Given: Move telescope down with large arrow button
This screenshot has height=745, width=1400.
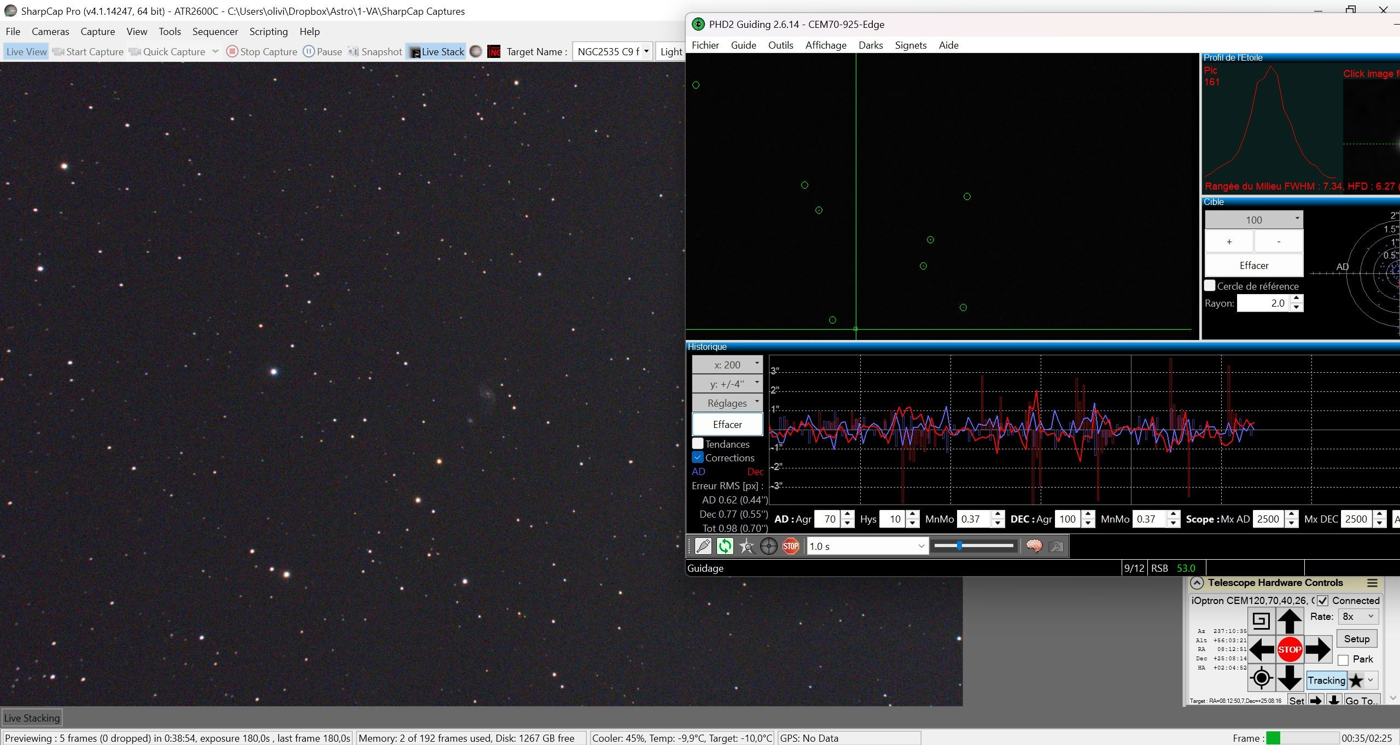Looking at the screenshot, I should click(x=1290, y=678).
